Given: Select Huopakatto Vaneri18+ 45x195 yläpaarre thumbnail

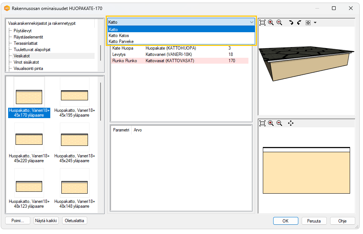Looking at the screenshot, I should (x=75, y=98).
